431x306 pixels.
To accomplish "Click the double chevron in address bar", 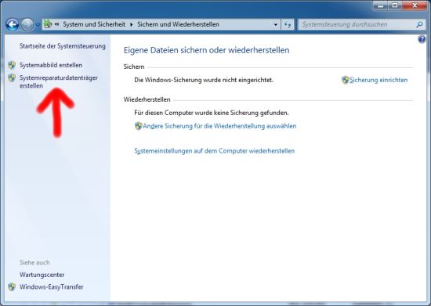I will [57, 24].
